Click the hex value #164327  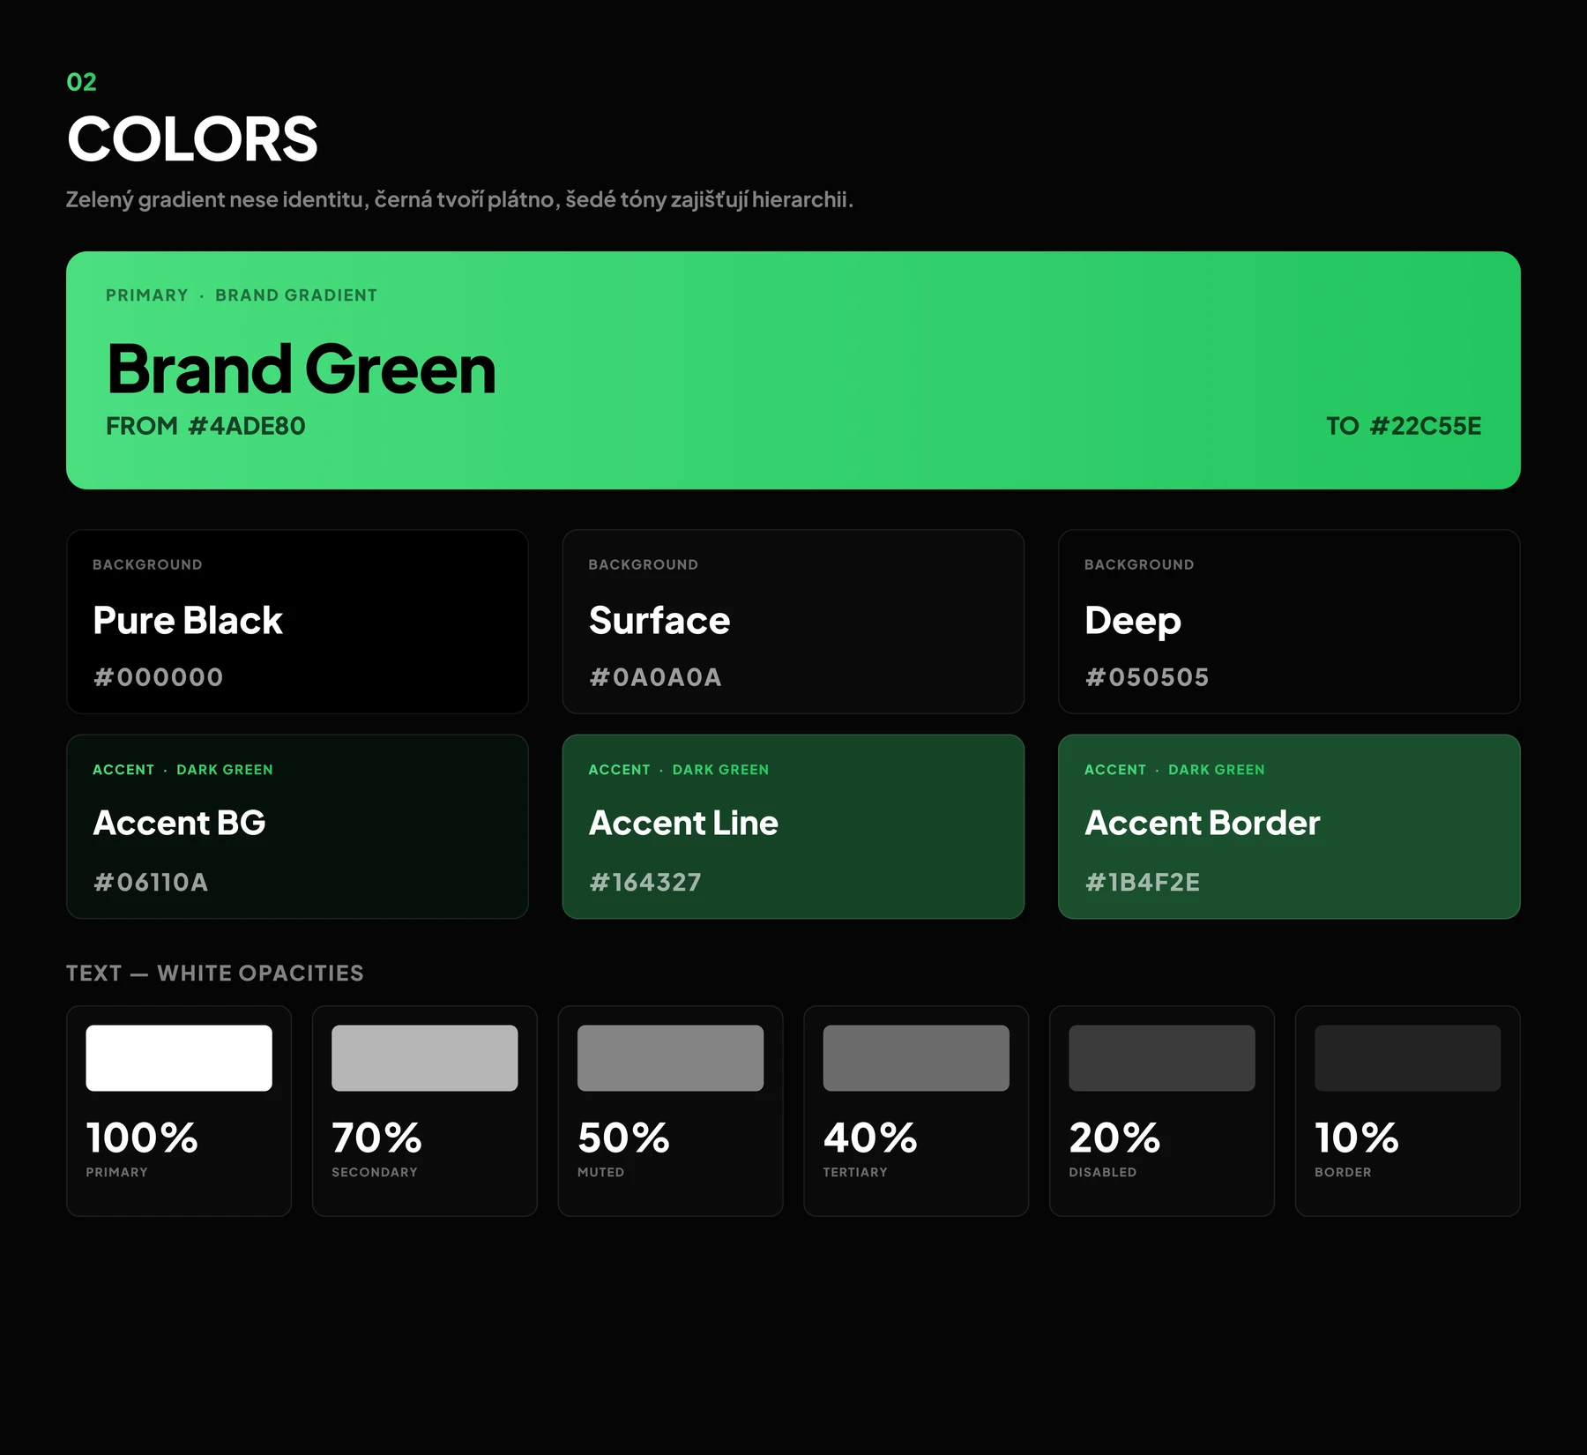tap(645, 882)
